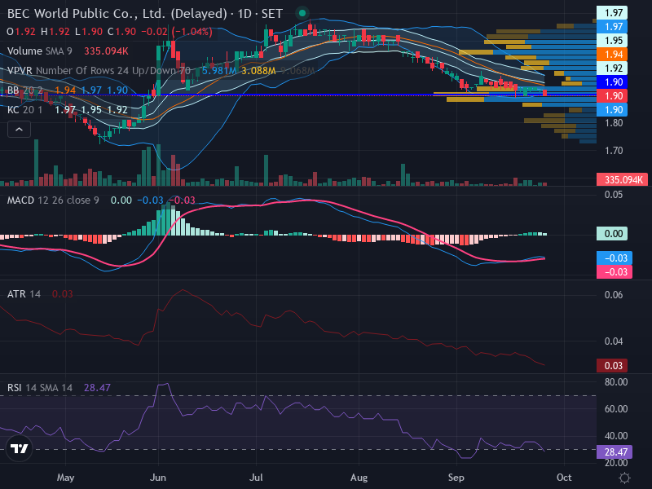652x489 pixels.
Task: Open chart settings gear icon
Action: click(624, 478)
